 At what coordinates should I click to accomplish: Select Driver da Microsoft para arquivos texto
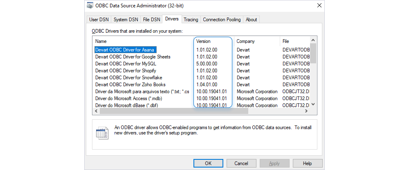(x=142, y=92)
